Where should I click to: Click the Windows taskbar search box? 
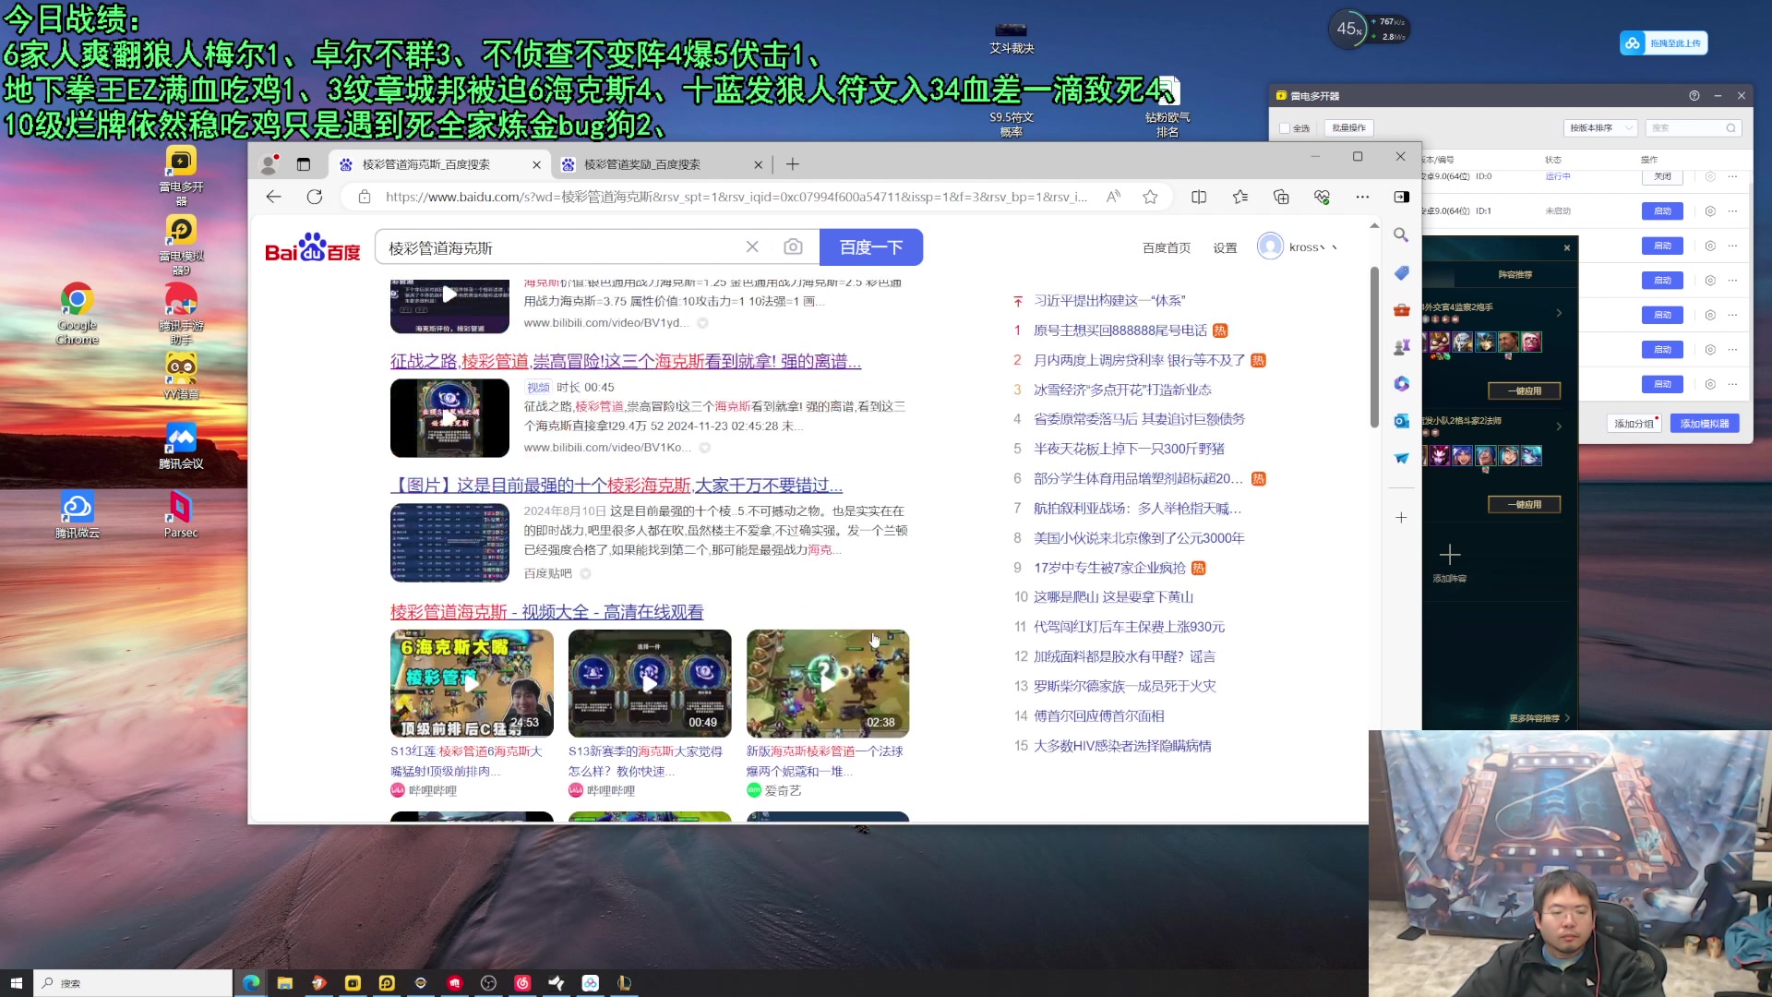coord(134,983)
